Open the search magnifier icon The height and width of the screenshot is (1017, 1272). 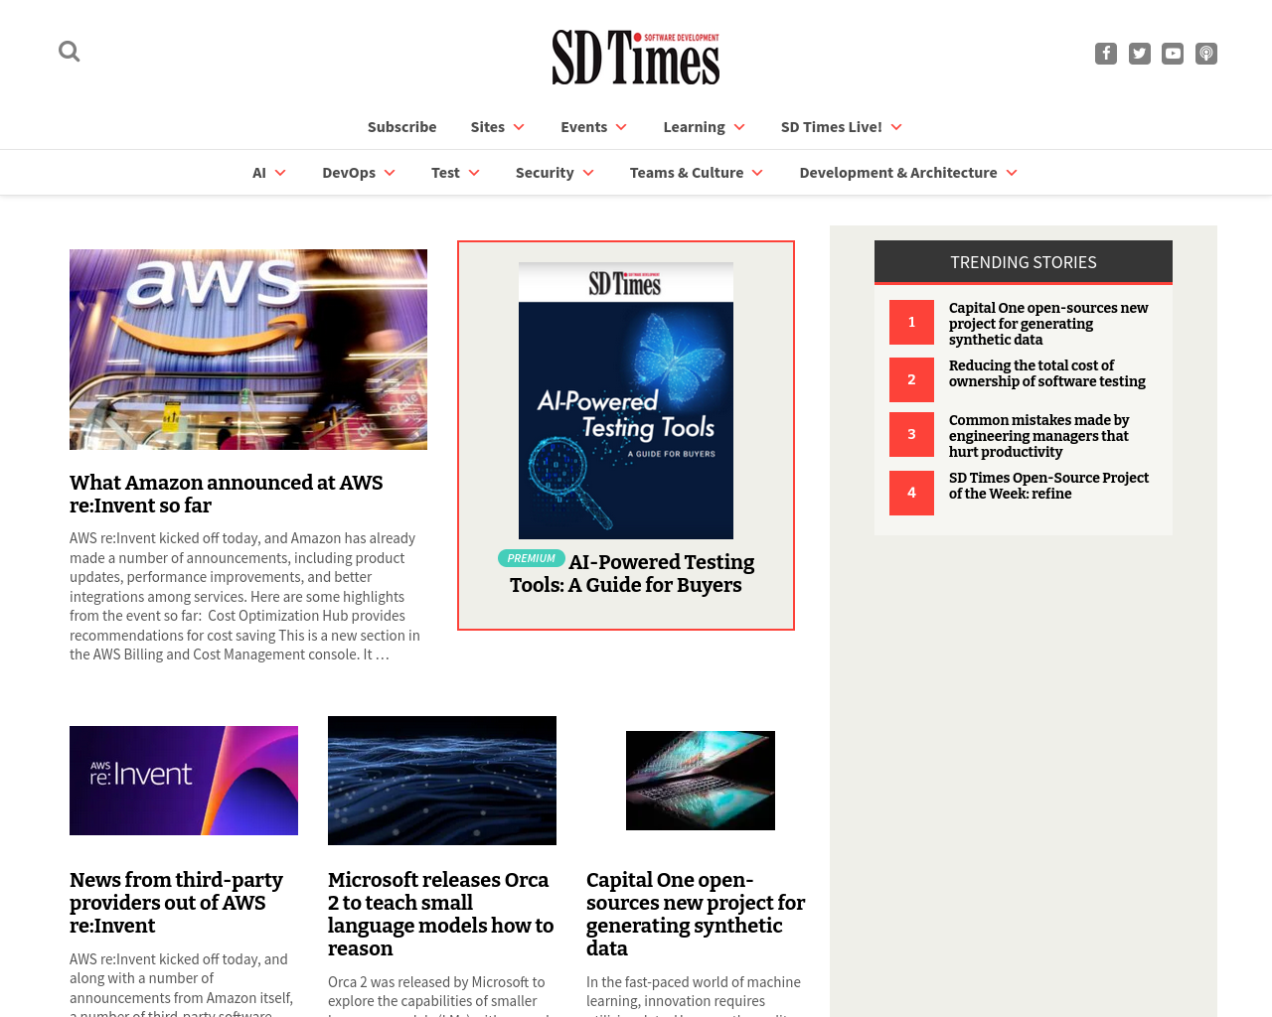coord(69,51)
